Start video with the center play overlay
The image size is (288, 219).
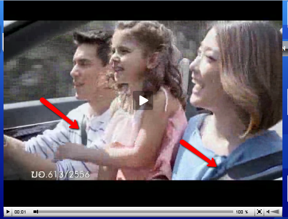(x=143, y=100)
